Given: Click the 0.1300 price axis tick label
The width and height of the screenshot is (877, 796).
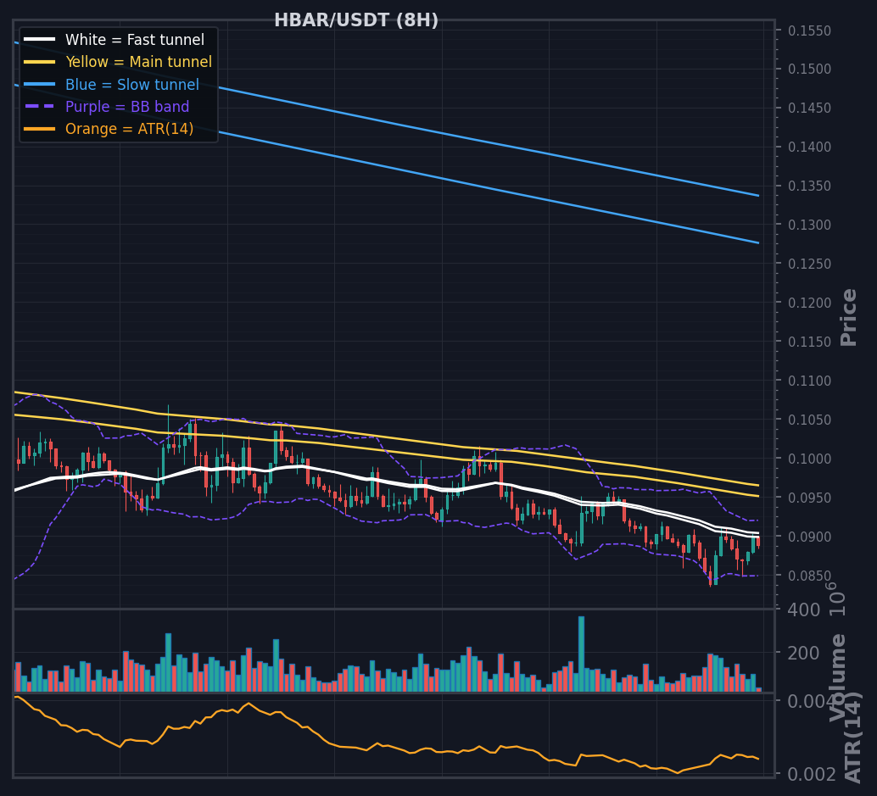Looking at the screenshot, I should [809, 225].
